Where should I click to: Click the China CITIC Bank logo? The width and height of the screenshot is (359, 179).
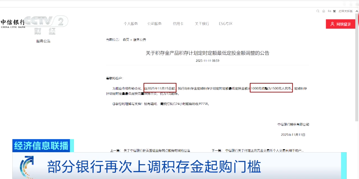click(x=12, y=23)
